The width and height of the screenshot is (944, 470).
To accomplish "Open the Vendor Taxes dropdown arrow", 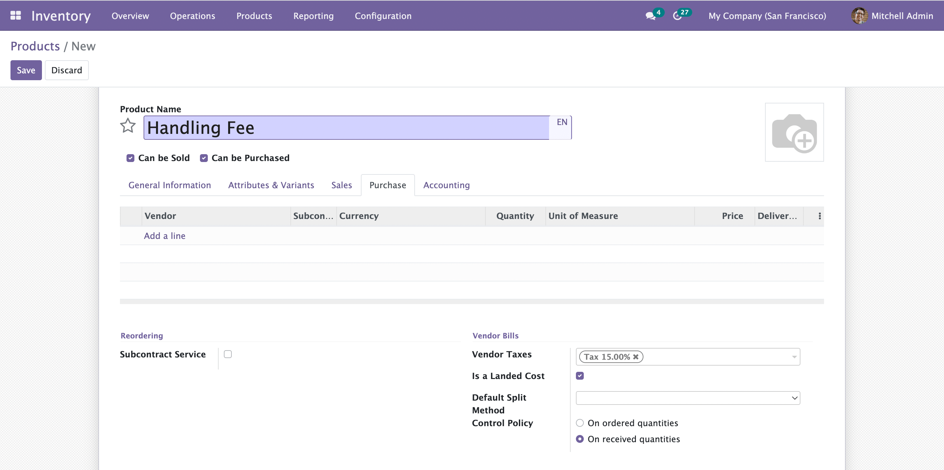I will (x=794, y=356).
